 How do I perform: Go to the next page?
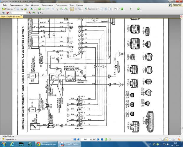pyautogui.click(x=98, y=139)
